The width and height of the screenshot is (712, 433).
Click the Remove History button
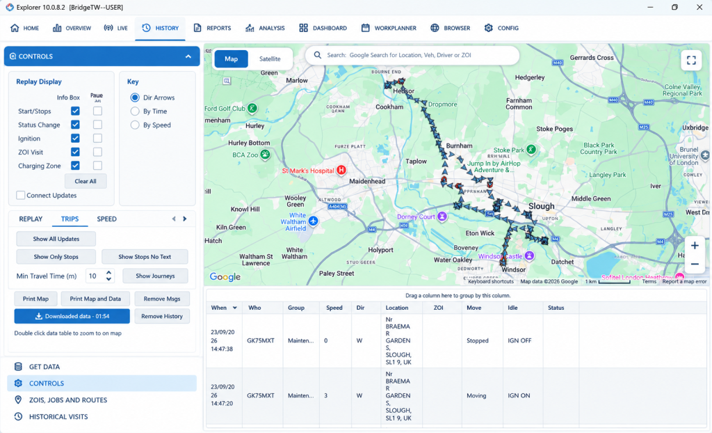pos(162,316)
